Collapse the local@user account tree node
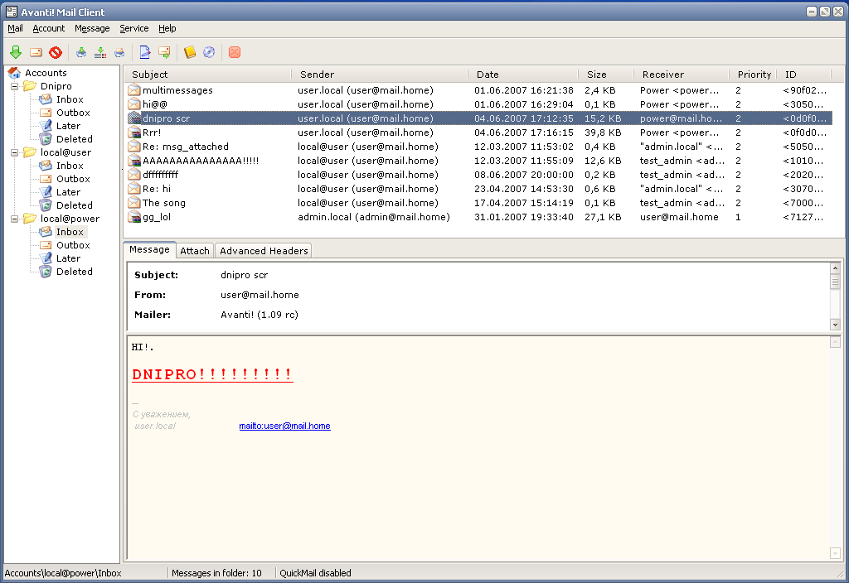 click(x=15, y=153)
